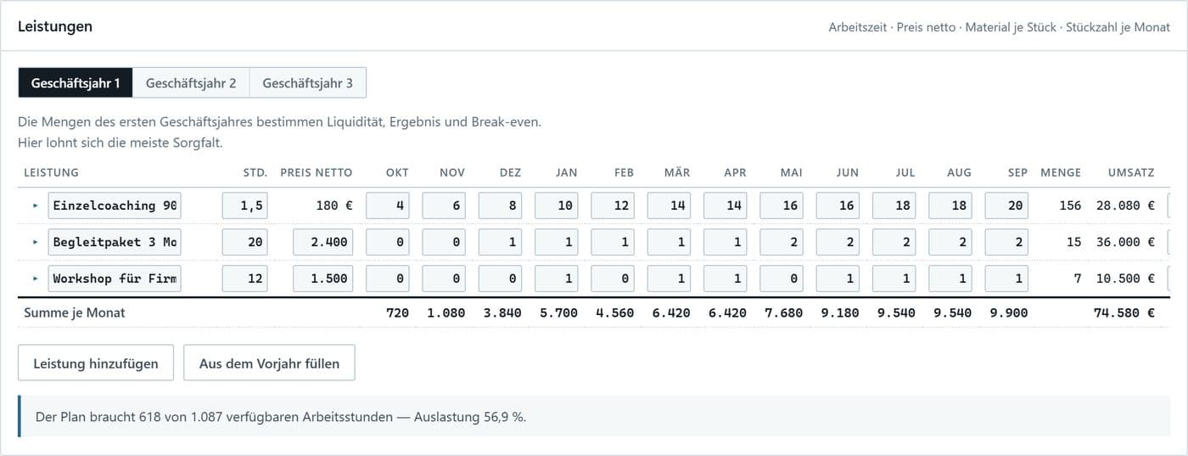
Task: Edit the Einzelcoaching service name field
Action: 115,205
